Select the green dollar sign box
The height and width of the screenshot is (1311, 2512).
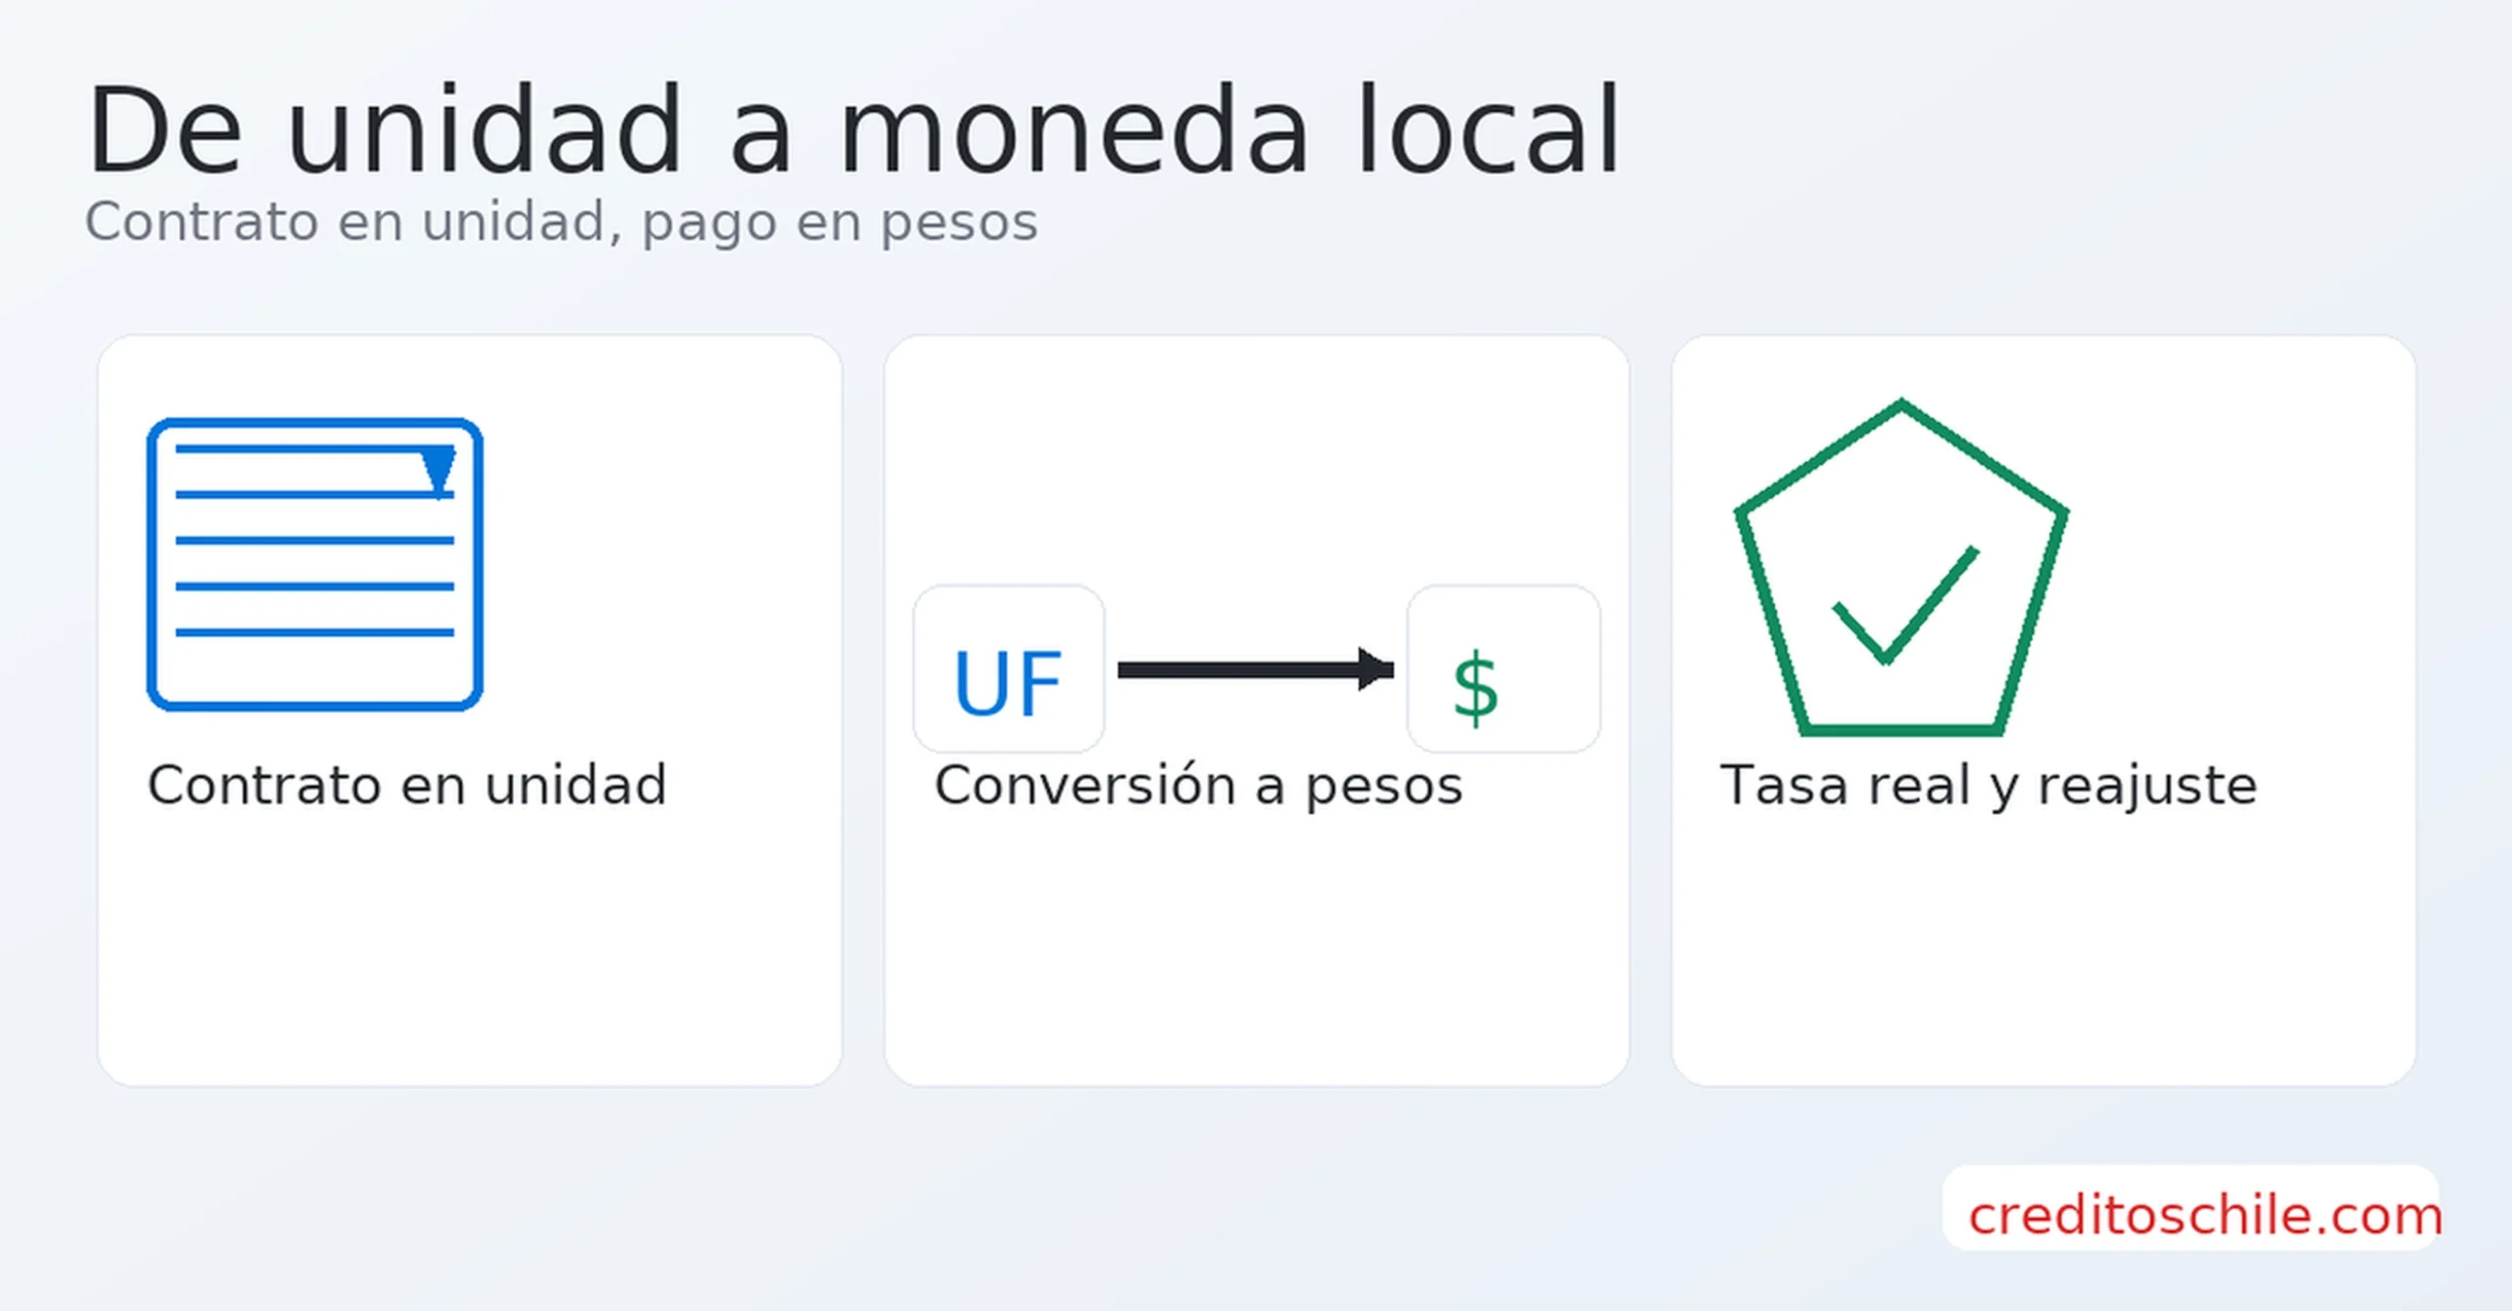1502,670
